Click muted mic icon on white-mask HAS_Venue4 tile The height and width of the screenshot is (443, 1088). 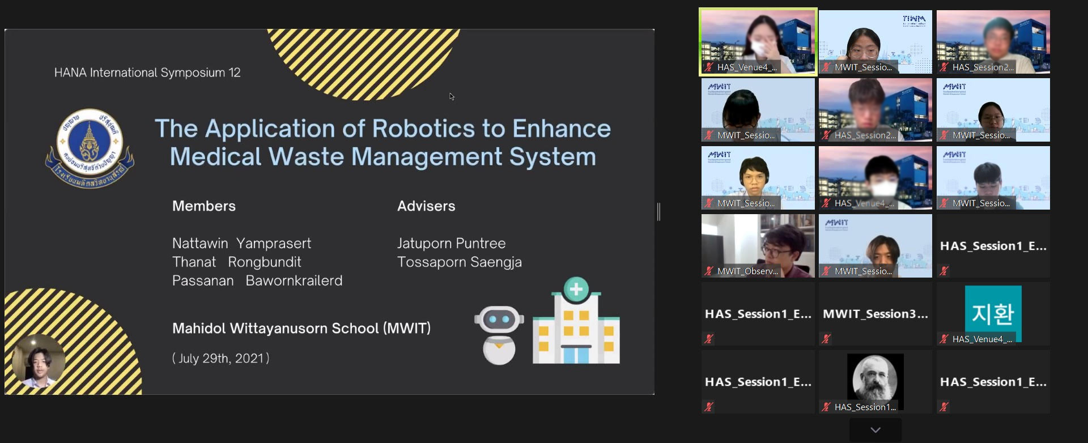click(826, 203)
